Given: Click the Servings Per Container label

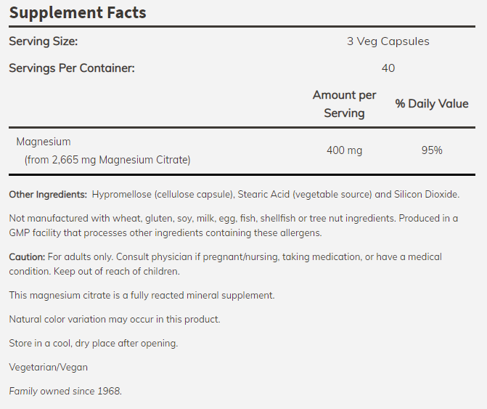Looking at the screenshot, I should [72, 68].
